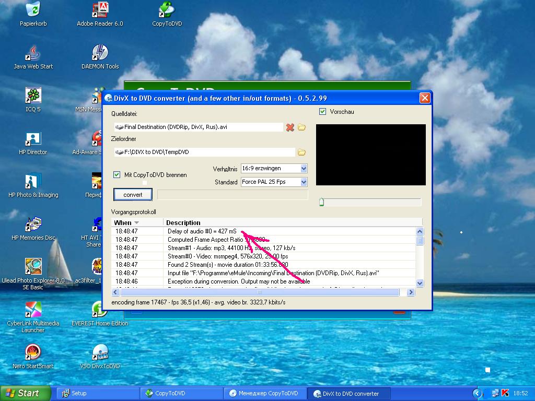Switch to CopyToDVD taskbar button
This screenshot has height=401, width=535.
[181, 393]
